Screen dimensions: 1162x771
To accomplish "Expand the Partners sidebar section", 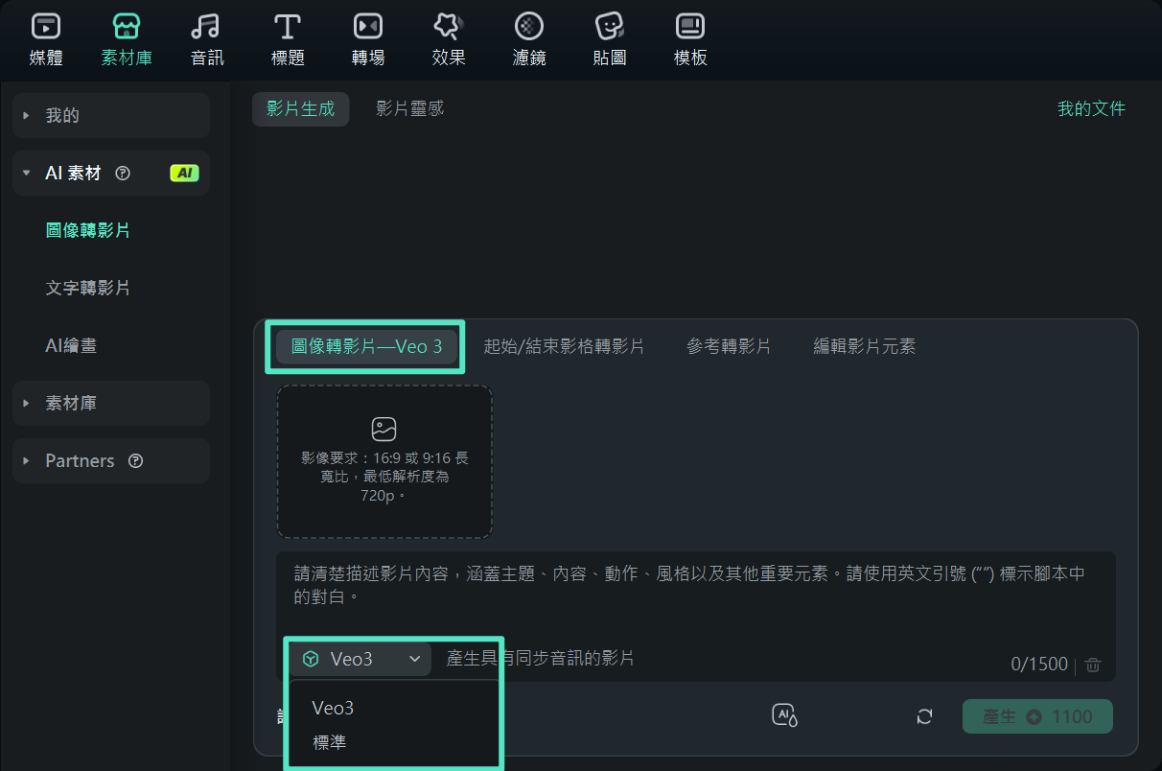I will (80, 460).
